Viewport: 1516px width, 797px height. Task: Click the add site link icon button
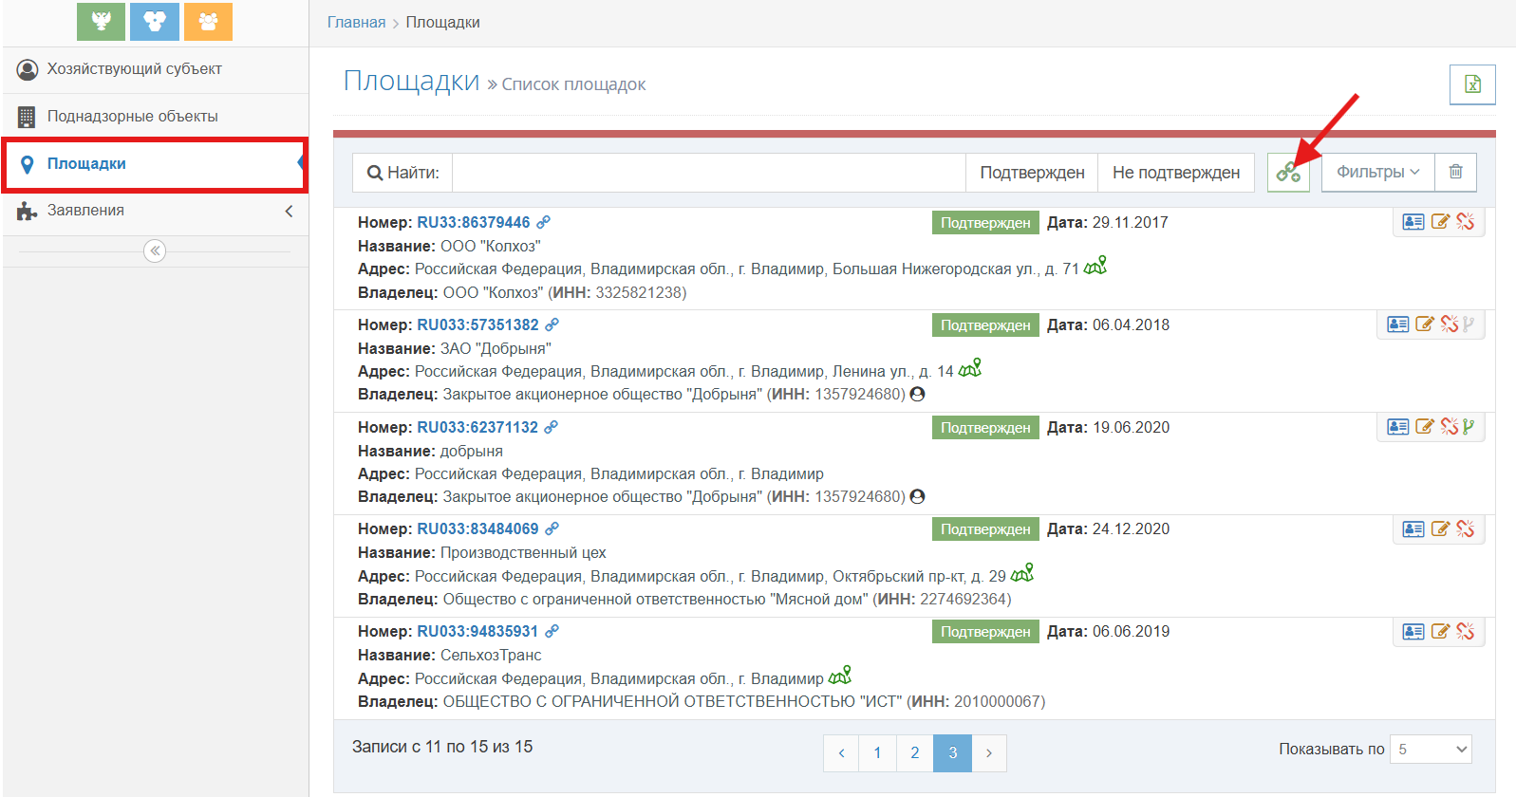(1288, 173)
